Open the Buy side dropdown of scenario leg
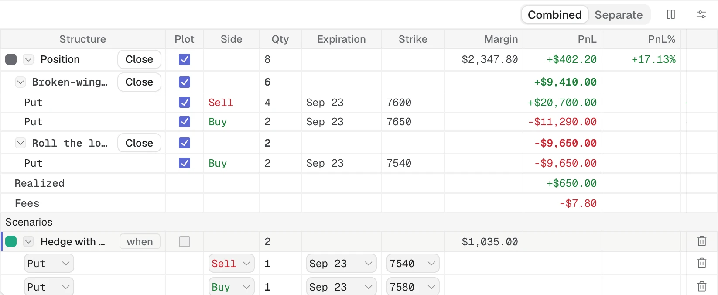 [x=231, y=287]
